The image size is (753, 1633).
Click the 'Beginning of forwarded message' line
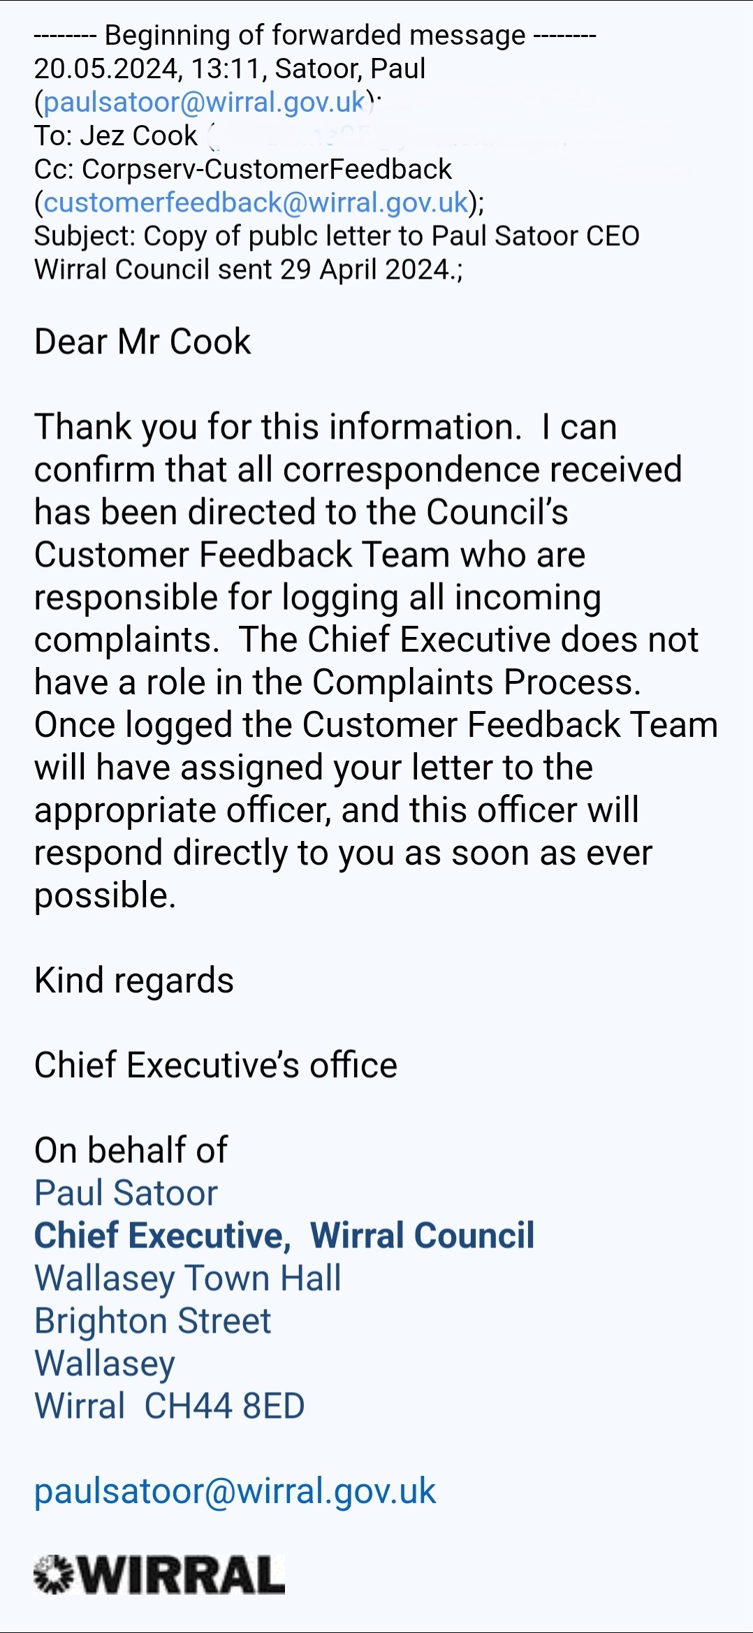click(314, 36)
